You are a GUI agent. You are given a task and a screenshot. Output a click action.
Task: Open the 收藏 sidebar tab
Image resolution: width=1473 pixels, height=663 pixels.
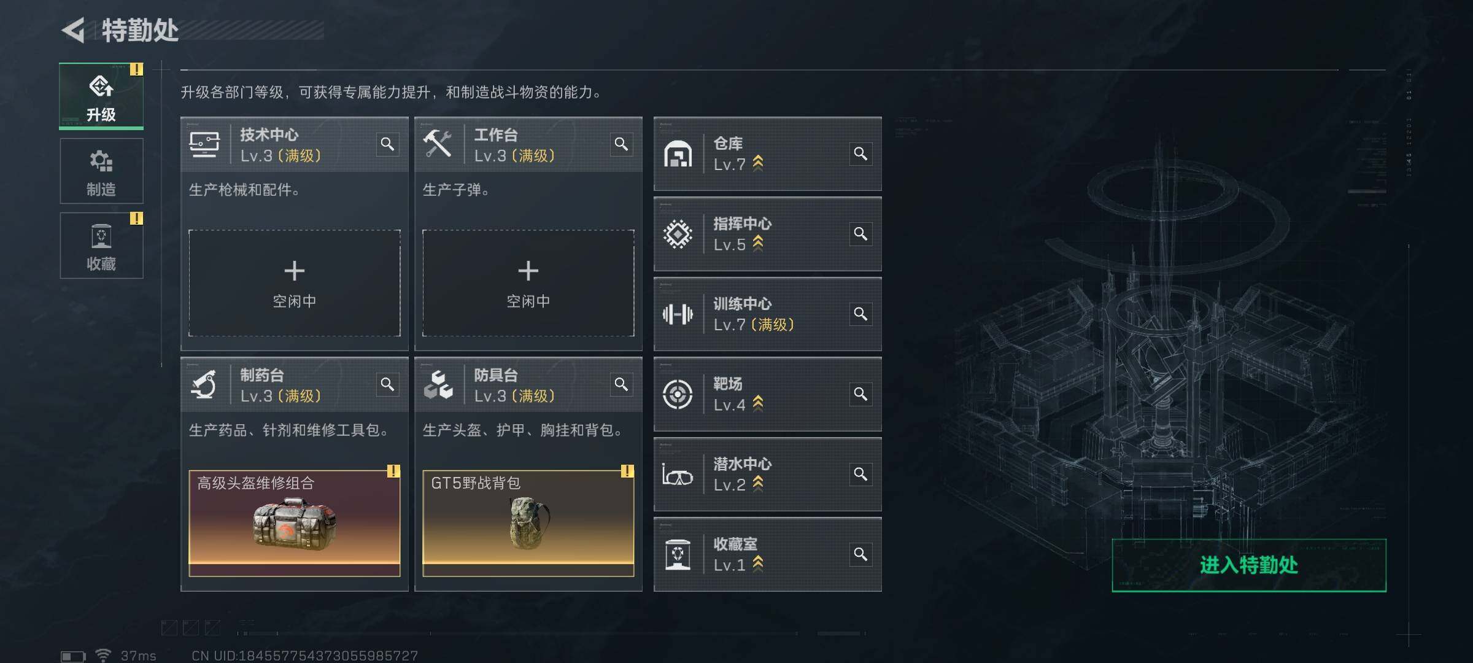tap(101, 246)
